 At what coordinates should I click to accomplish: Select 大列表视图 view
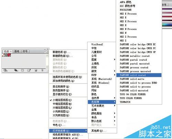[x=61, y=116]
